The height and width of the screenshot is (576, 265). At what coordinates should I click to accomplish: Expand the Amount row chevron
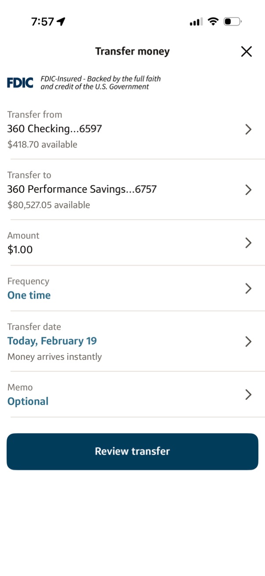[248, 243]
